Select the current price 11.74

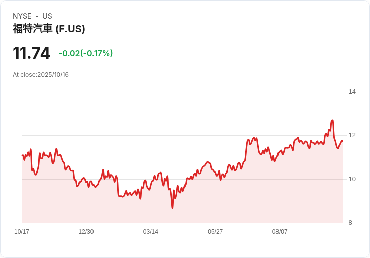[x=31, y=53]
